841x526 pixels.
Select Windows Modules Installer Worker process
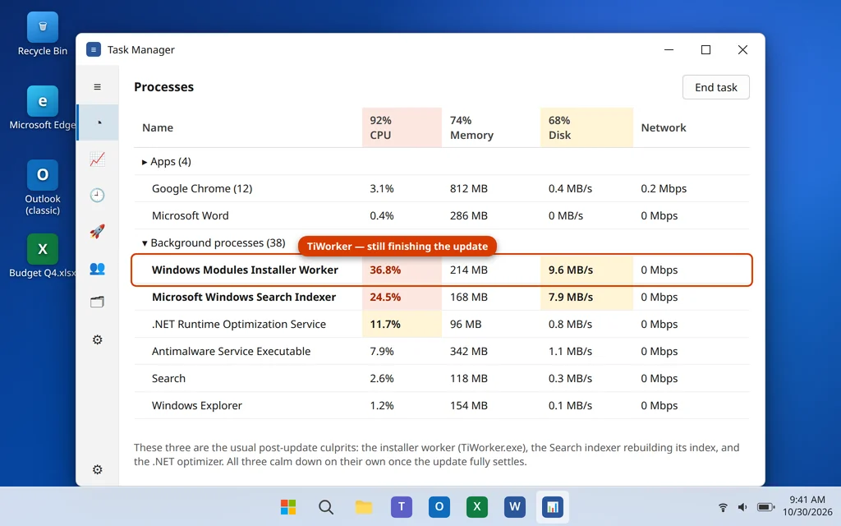(x=441, y=270)
